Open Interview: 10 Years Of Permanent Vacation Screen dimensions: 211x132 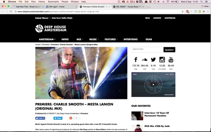[157, 114]
